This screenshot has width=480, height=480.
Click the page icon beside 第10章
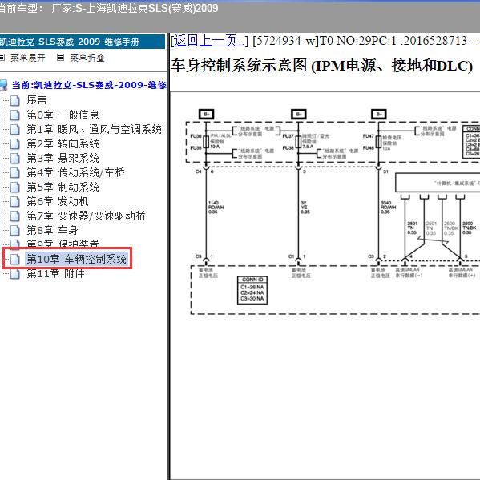(x=14, y=259)
